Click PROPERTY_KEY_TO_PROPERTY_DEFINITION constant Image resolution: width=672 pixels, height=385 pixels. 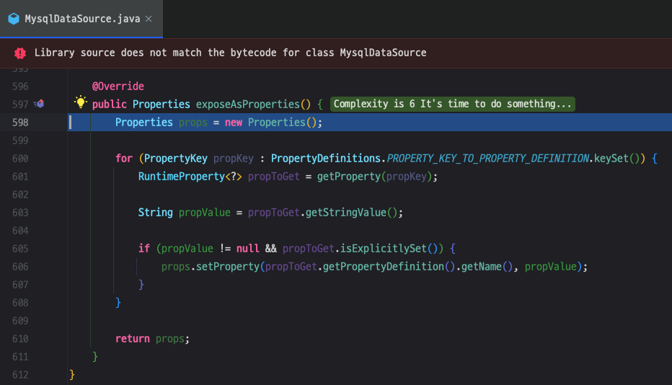coord(487,159)
